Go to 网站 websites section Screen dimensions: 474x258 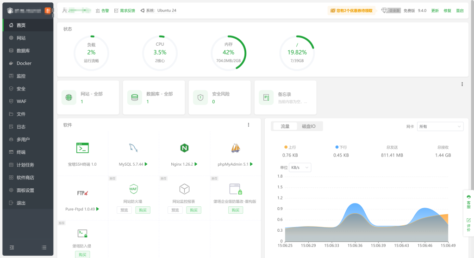click(x=28, y=38)
